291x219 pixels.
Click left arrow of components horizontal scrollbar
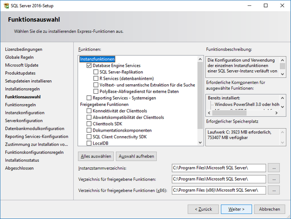(209, 113)
